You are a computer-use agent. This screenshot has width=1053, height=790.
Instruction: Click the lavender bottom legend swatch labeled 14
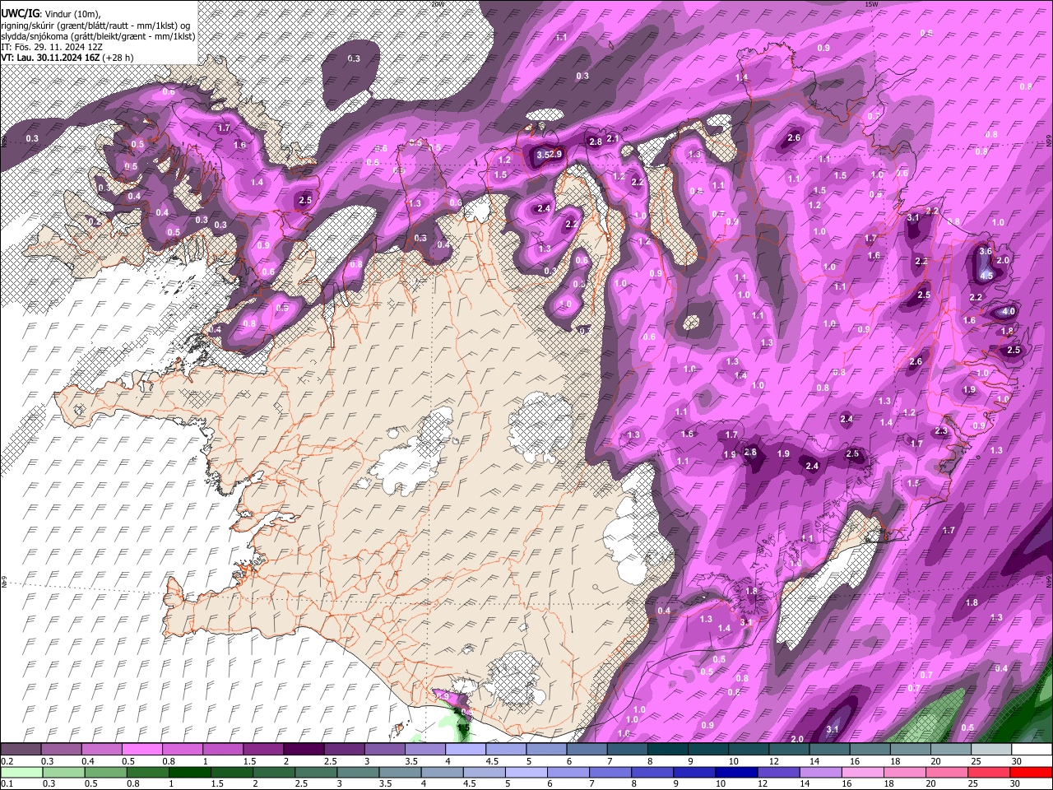[x=821, y=772]
